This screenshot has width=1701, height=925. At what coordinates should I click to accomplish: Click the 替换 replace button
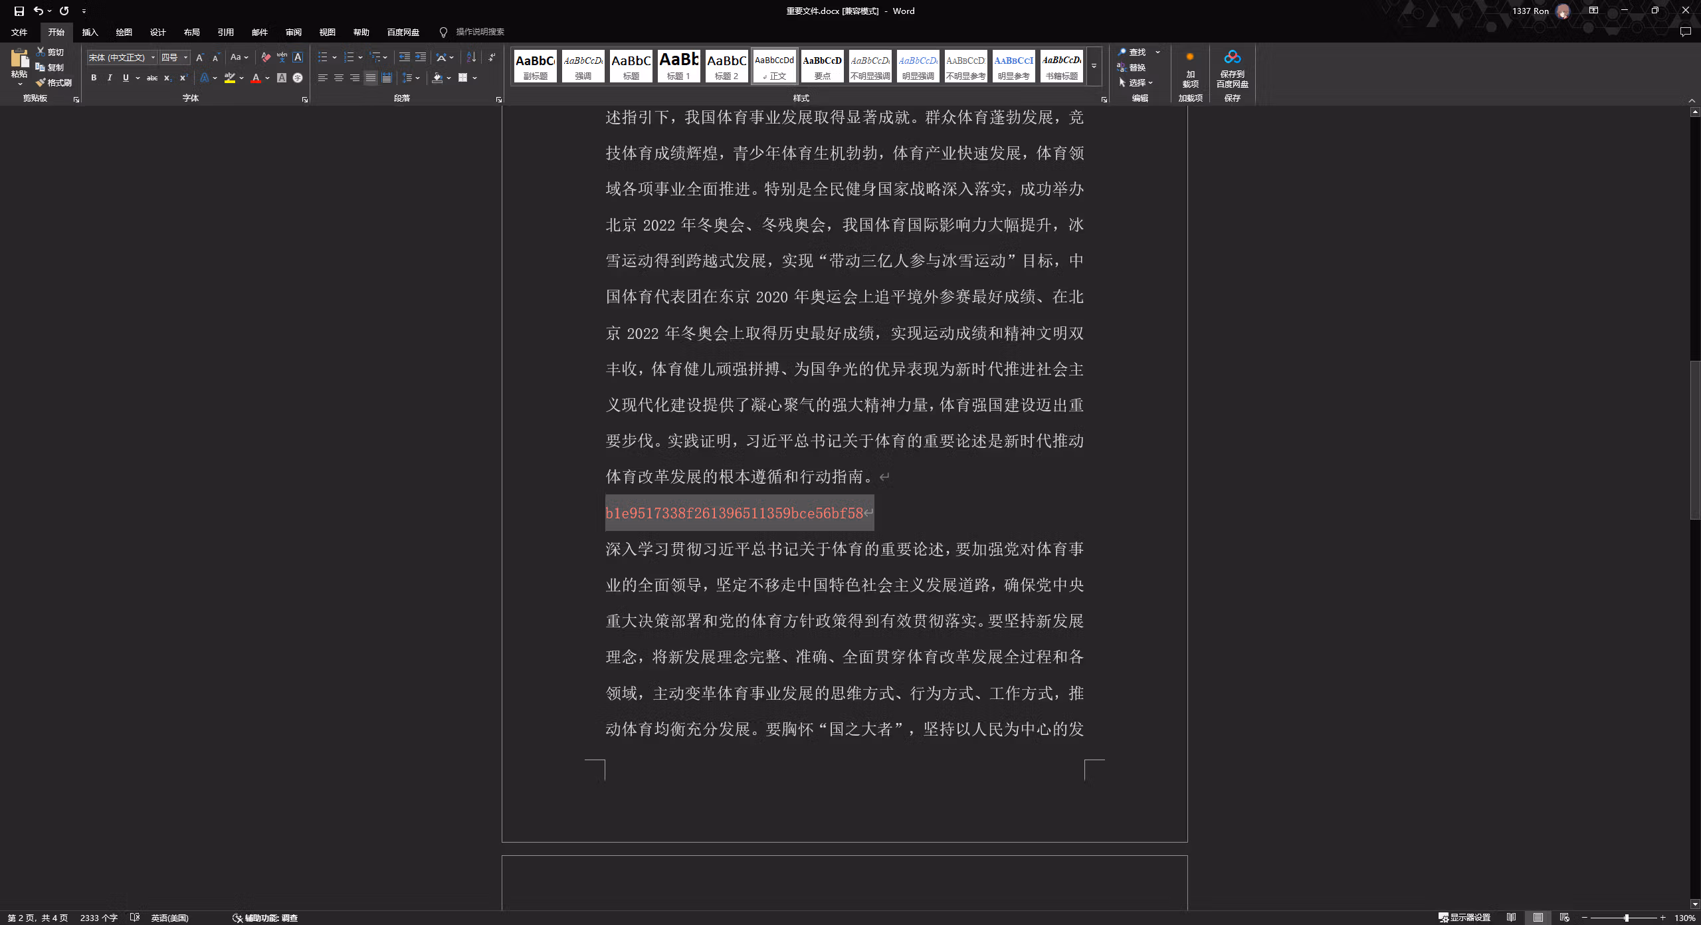point(1132,67)
